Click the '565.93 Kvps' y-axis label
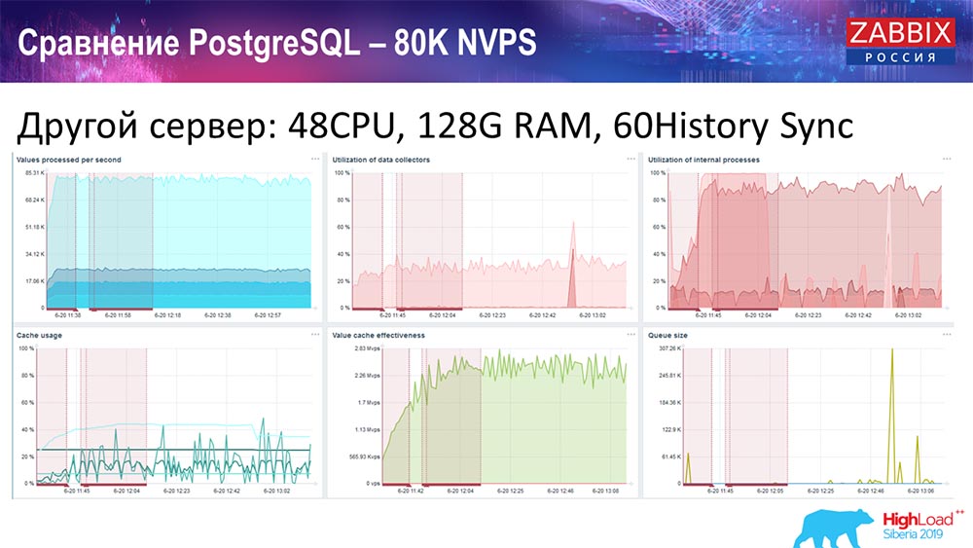Image resolution: width=973 pixels, height=548 pixels. (365, 457)
